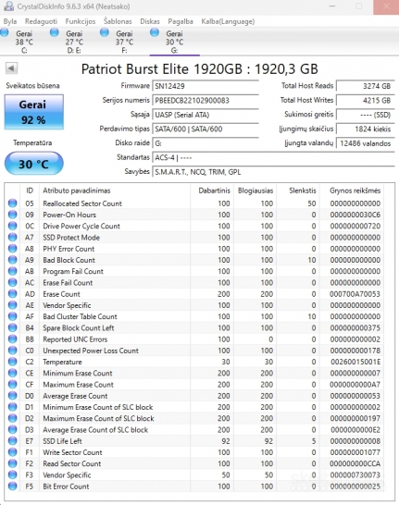Click status icon for C2 Temperature
Image resolution: width=399 pixels, height=505 pixels.
[x=13, y=362]
